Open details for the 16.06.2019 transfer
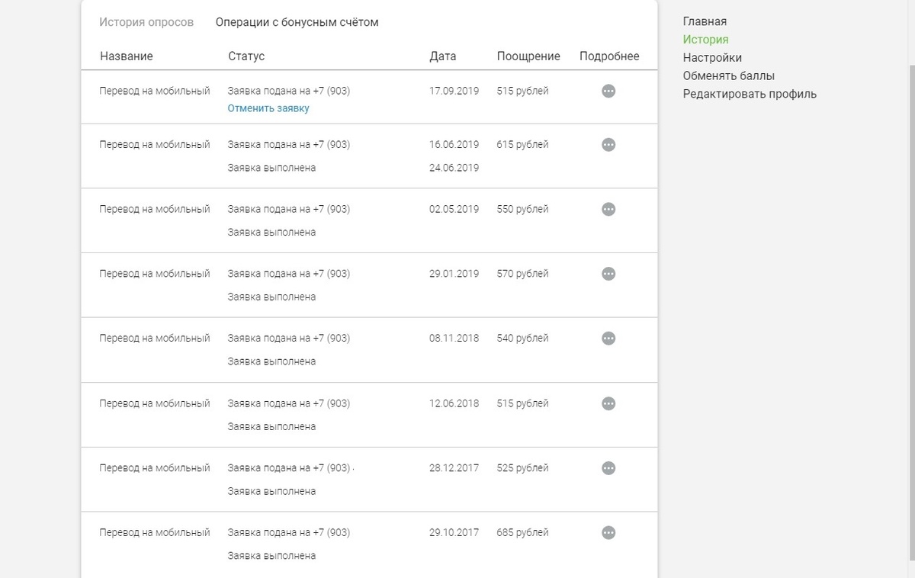 [x=608, y=145]
